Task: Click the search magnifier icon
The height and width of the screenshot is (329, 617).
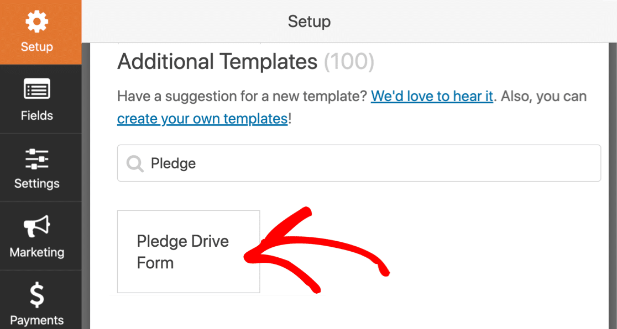Action: 135,163
